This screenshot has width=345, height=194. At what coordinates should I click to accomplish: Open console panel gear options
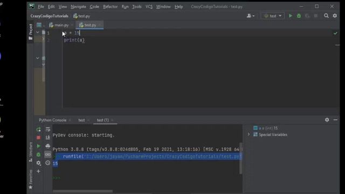pyautogui.click(x=327, y=120)
